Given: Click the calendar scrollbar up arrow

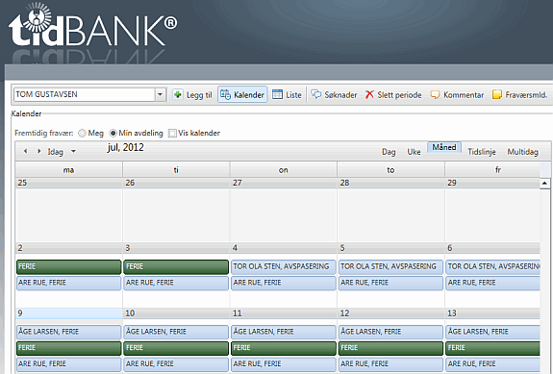Looking at the screenshot, I should (x=544, y=184).
